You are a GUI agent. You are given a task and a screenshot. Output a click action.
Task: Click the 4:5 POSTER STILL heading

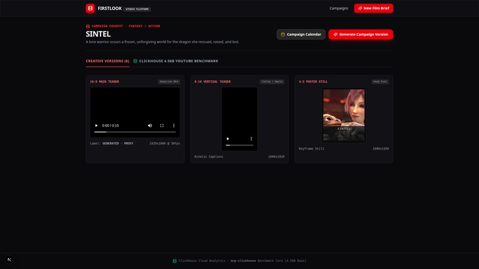[x=313, y=82]
